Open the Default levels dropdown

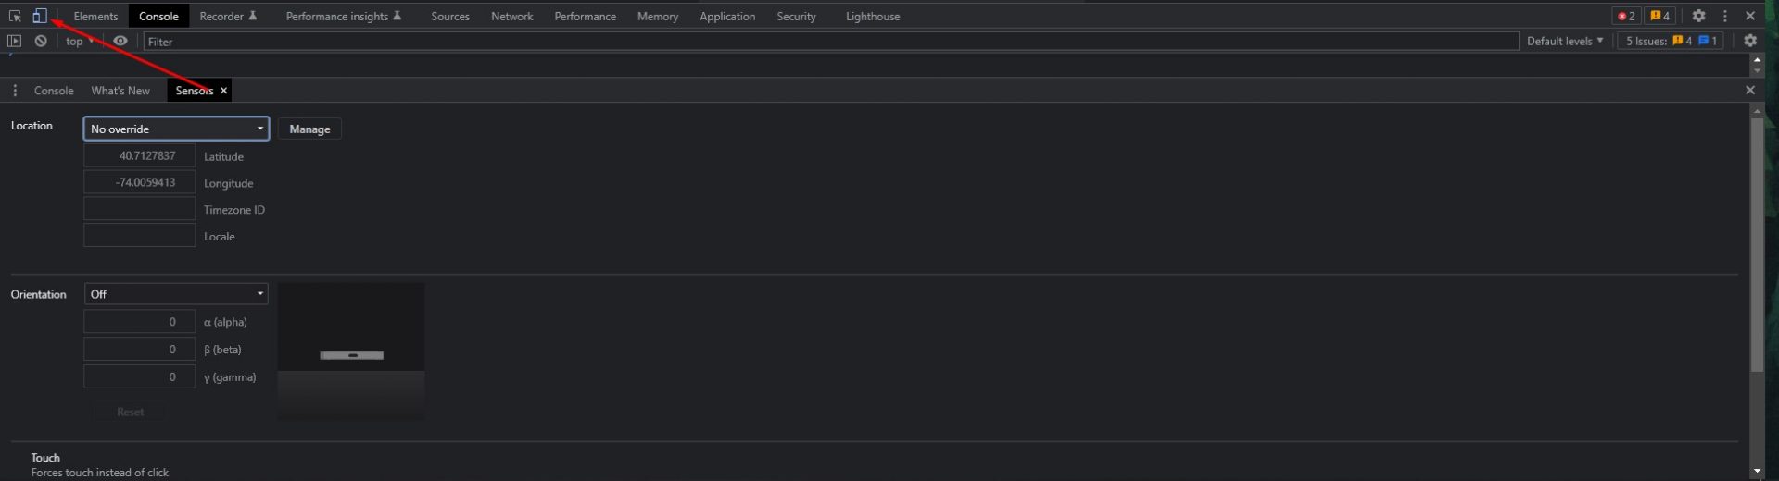click(x=1564, y=41)
